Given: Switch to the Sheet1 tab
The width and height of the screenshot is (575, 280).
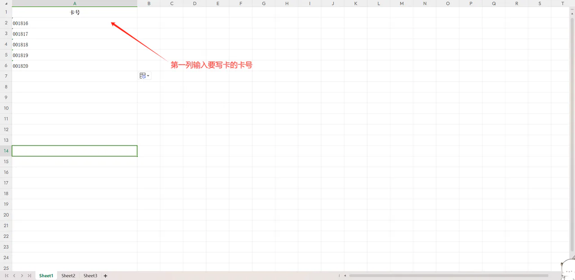Looking at the screenshot, I should click(x=46, y=276).
